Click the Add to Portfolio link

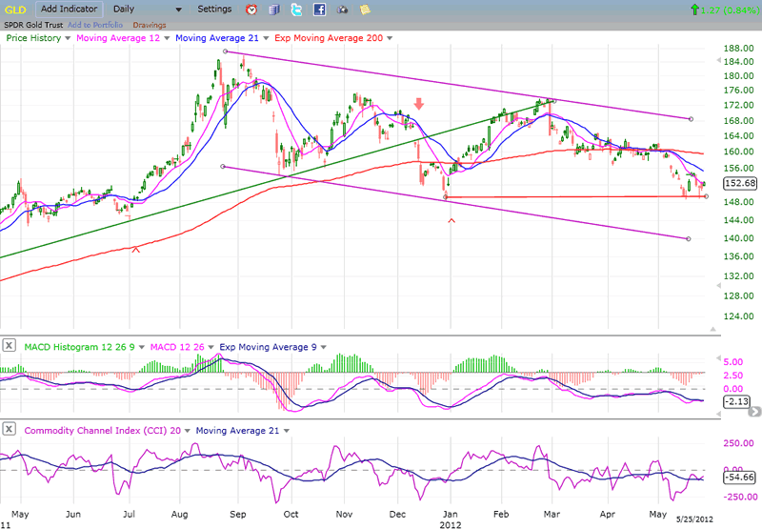coord(94,25)
